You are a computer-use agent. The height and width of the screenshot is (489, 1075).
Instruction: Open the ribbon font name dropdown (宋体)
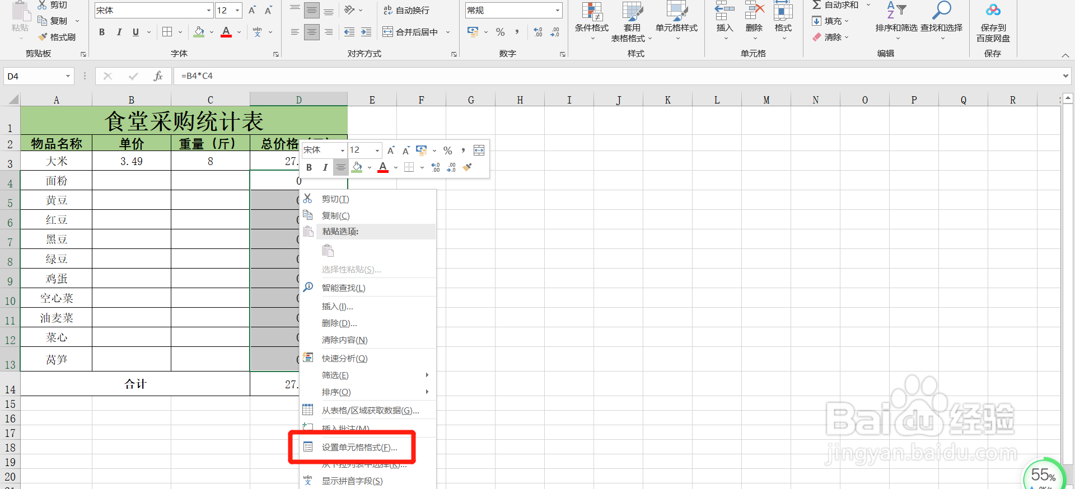click(x=209, y=10)
